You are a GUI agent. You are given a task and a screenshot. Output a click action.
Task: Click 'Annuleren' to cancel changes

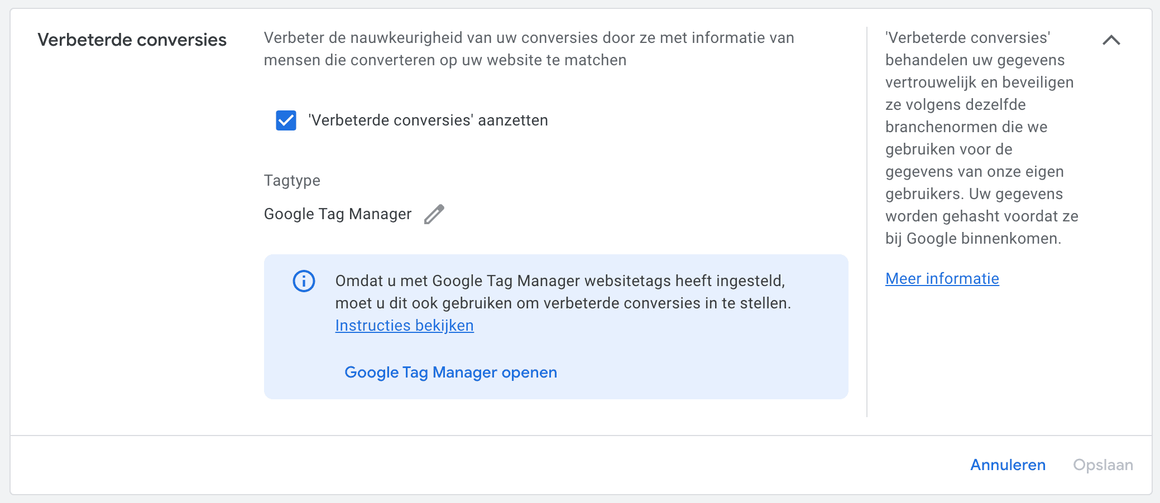1008,465
